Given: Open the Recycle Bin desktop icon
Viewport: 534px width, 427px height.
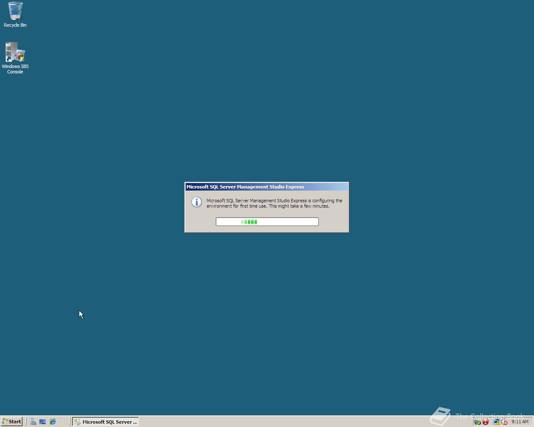Looking at the screenshot, I should point(15,15).
